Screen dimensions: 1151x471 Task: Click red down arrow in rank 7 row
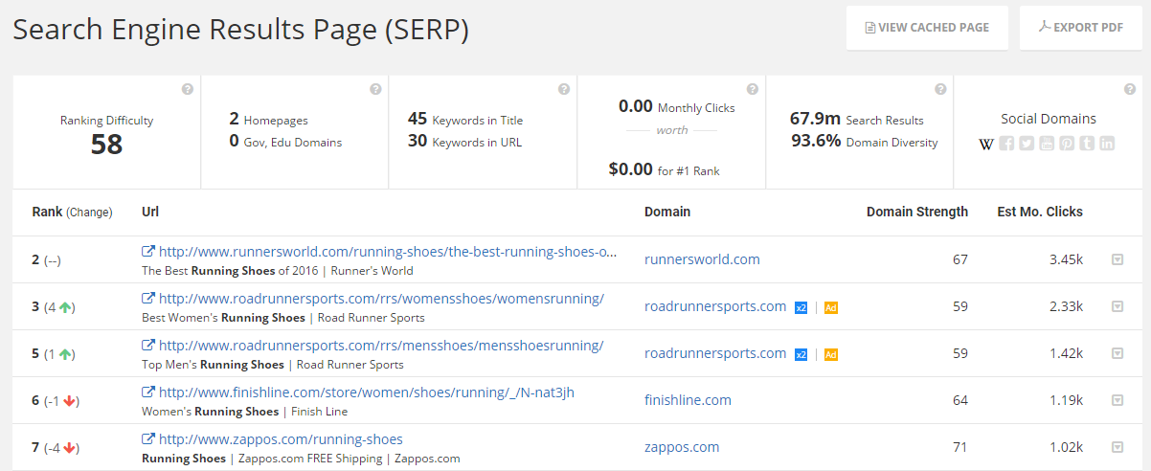(x=69, y=448)
